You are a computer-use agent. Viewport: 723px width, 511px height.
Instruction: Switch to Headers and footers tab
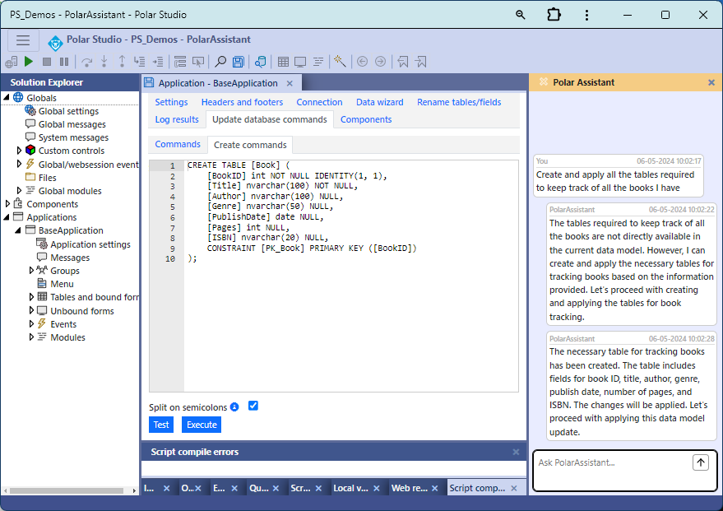242,102
